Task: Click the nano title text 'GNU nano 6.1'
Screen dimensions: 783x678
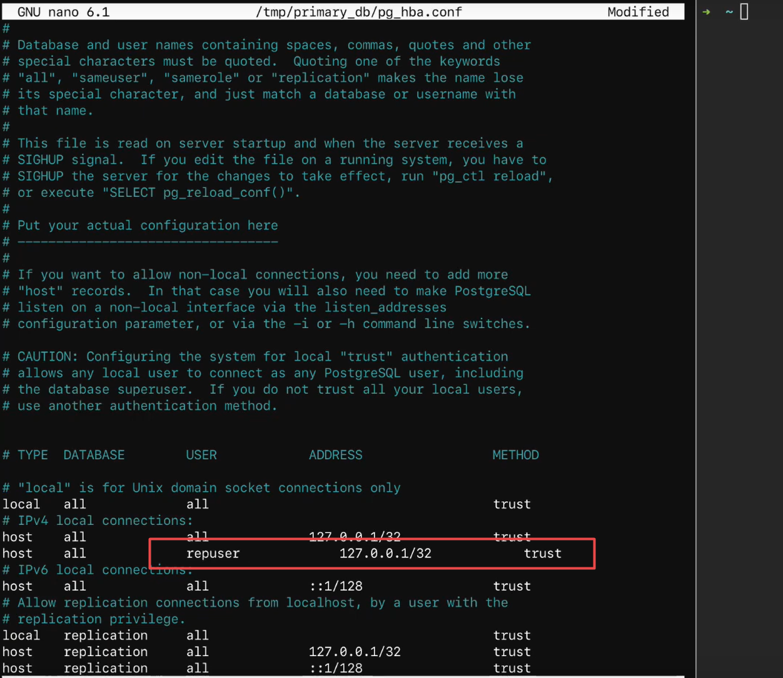Action: tap(63, 12)
